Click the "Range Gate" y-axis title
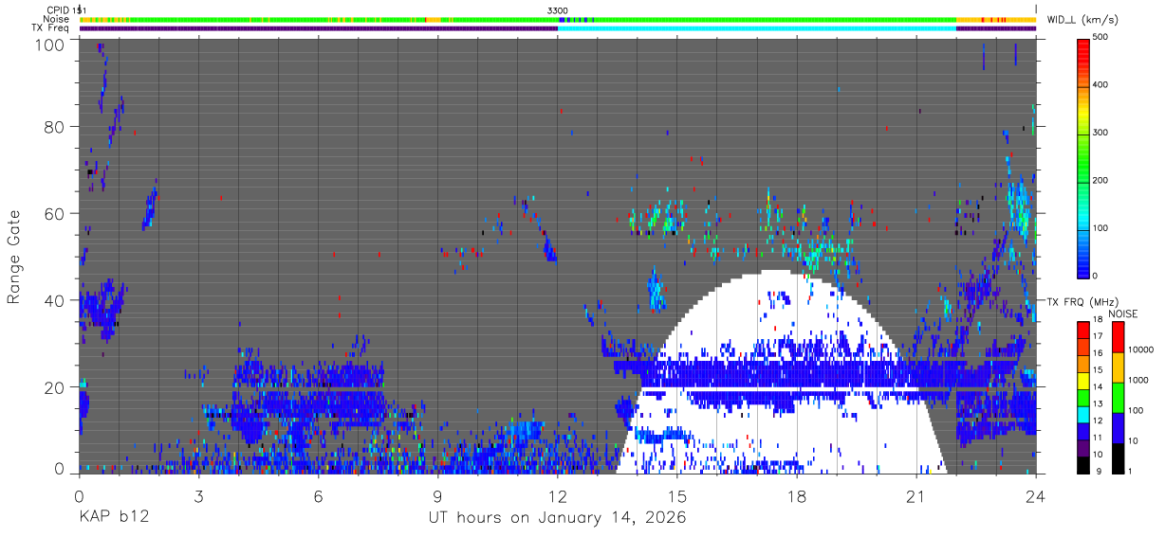 (x=14, y=257)
